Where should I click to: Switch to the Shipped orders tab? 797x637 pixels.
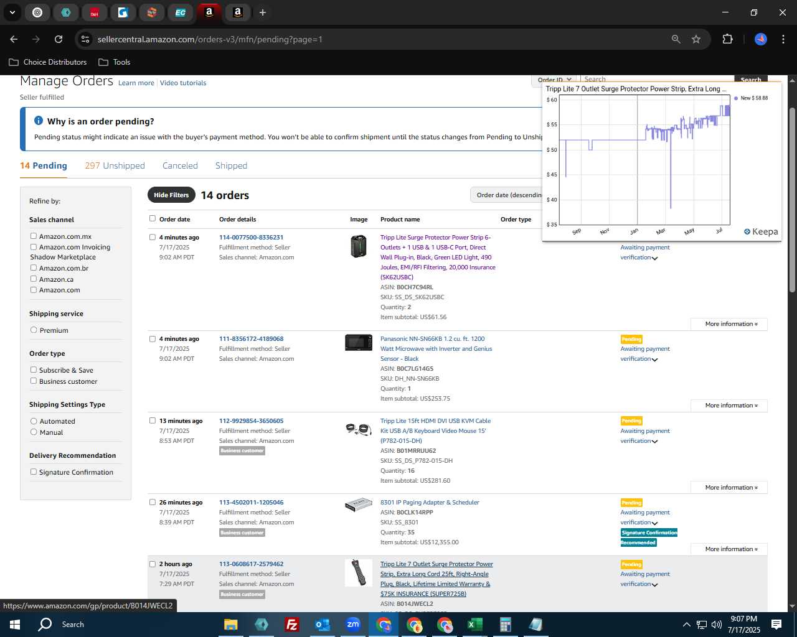[x=231, y=165]
